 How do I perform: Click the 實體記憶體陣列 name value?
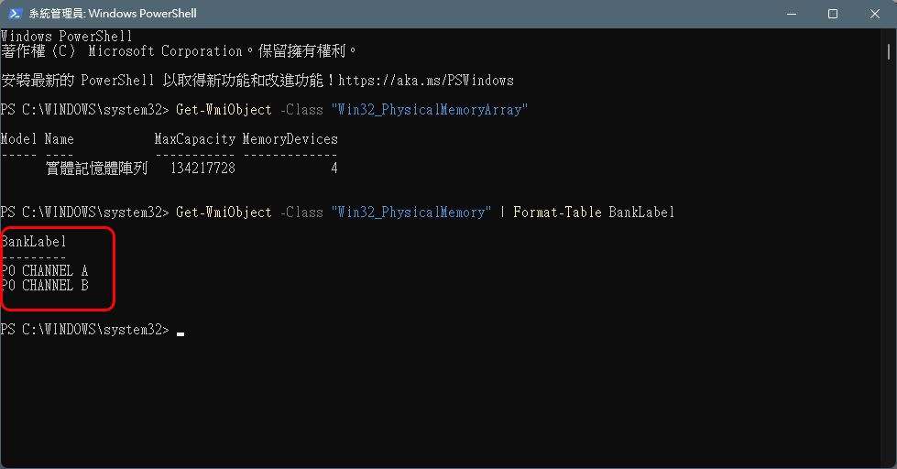(96, 169)
